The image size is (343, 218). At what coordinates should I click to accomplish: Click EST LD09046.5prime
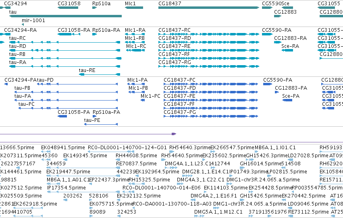pyautogui.click(x=308, y=204)
